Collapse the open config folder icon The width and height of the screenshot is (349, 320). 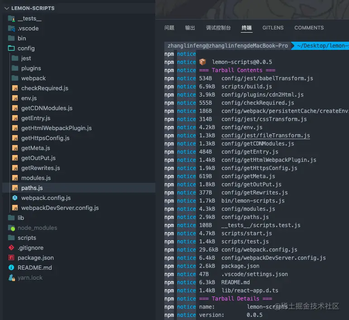11,48
